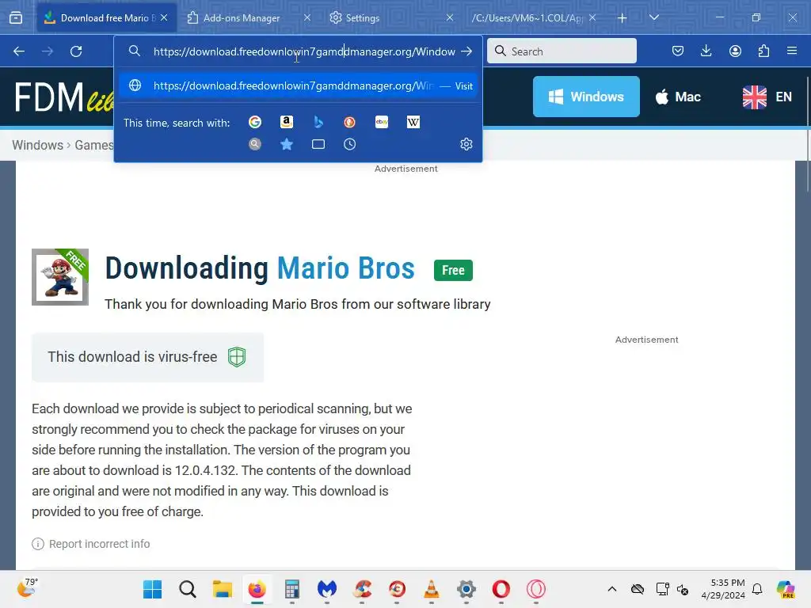Select the Visit URL suggestion row

pos(298,85)
